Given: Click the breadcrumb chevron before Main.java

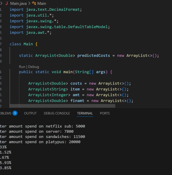Looking at the screenshot, I should point(1,3).
